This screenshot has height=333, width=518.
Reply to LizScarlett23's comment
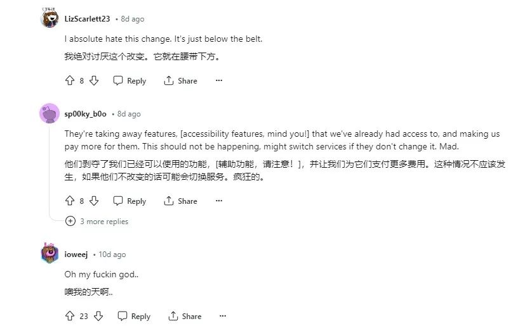coord(129,81)
